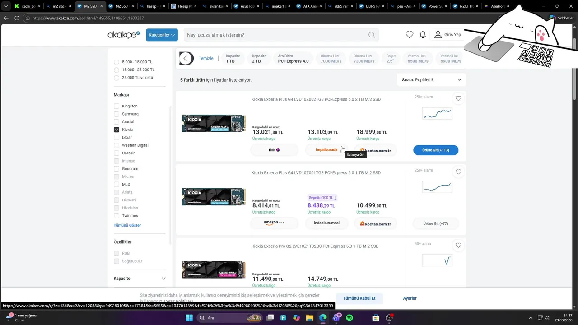Favorite the Kioxia Exceria Plus G4 2 TB
The height and width of the screenshot is (325, 578).
pos(458,98)
